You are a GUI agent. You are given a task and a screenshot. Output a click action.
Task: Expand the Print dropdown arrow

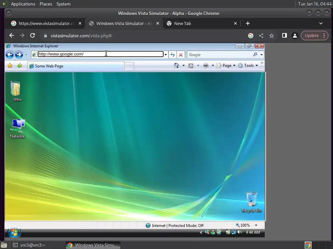point(213,65)
